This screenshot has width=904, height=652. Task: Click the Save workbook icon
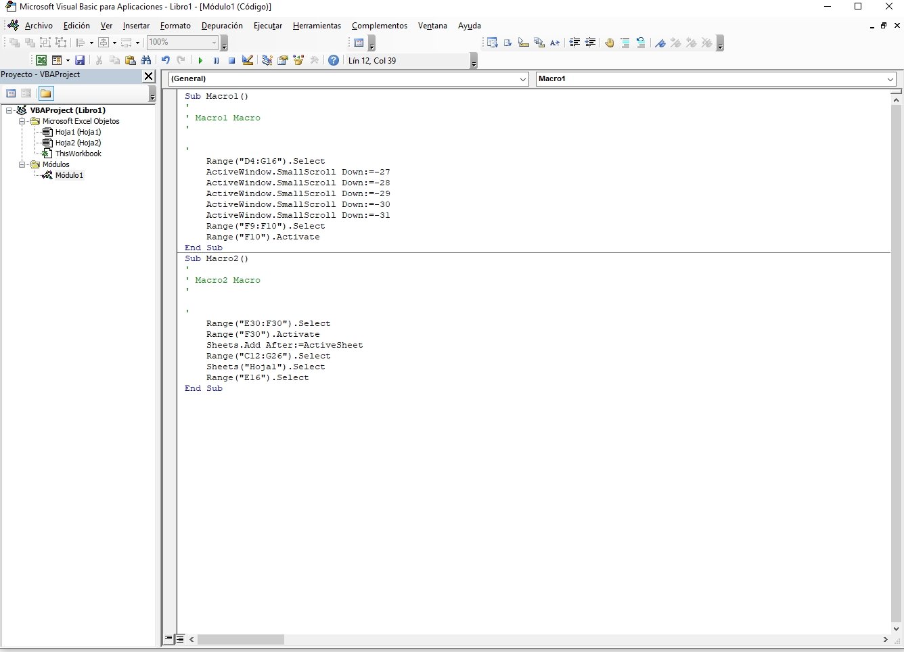[80, 61]
